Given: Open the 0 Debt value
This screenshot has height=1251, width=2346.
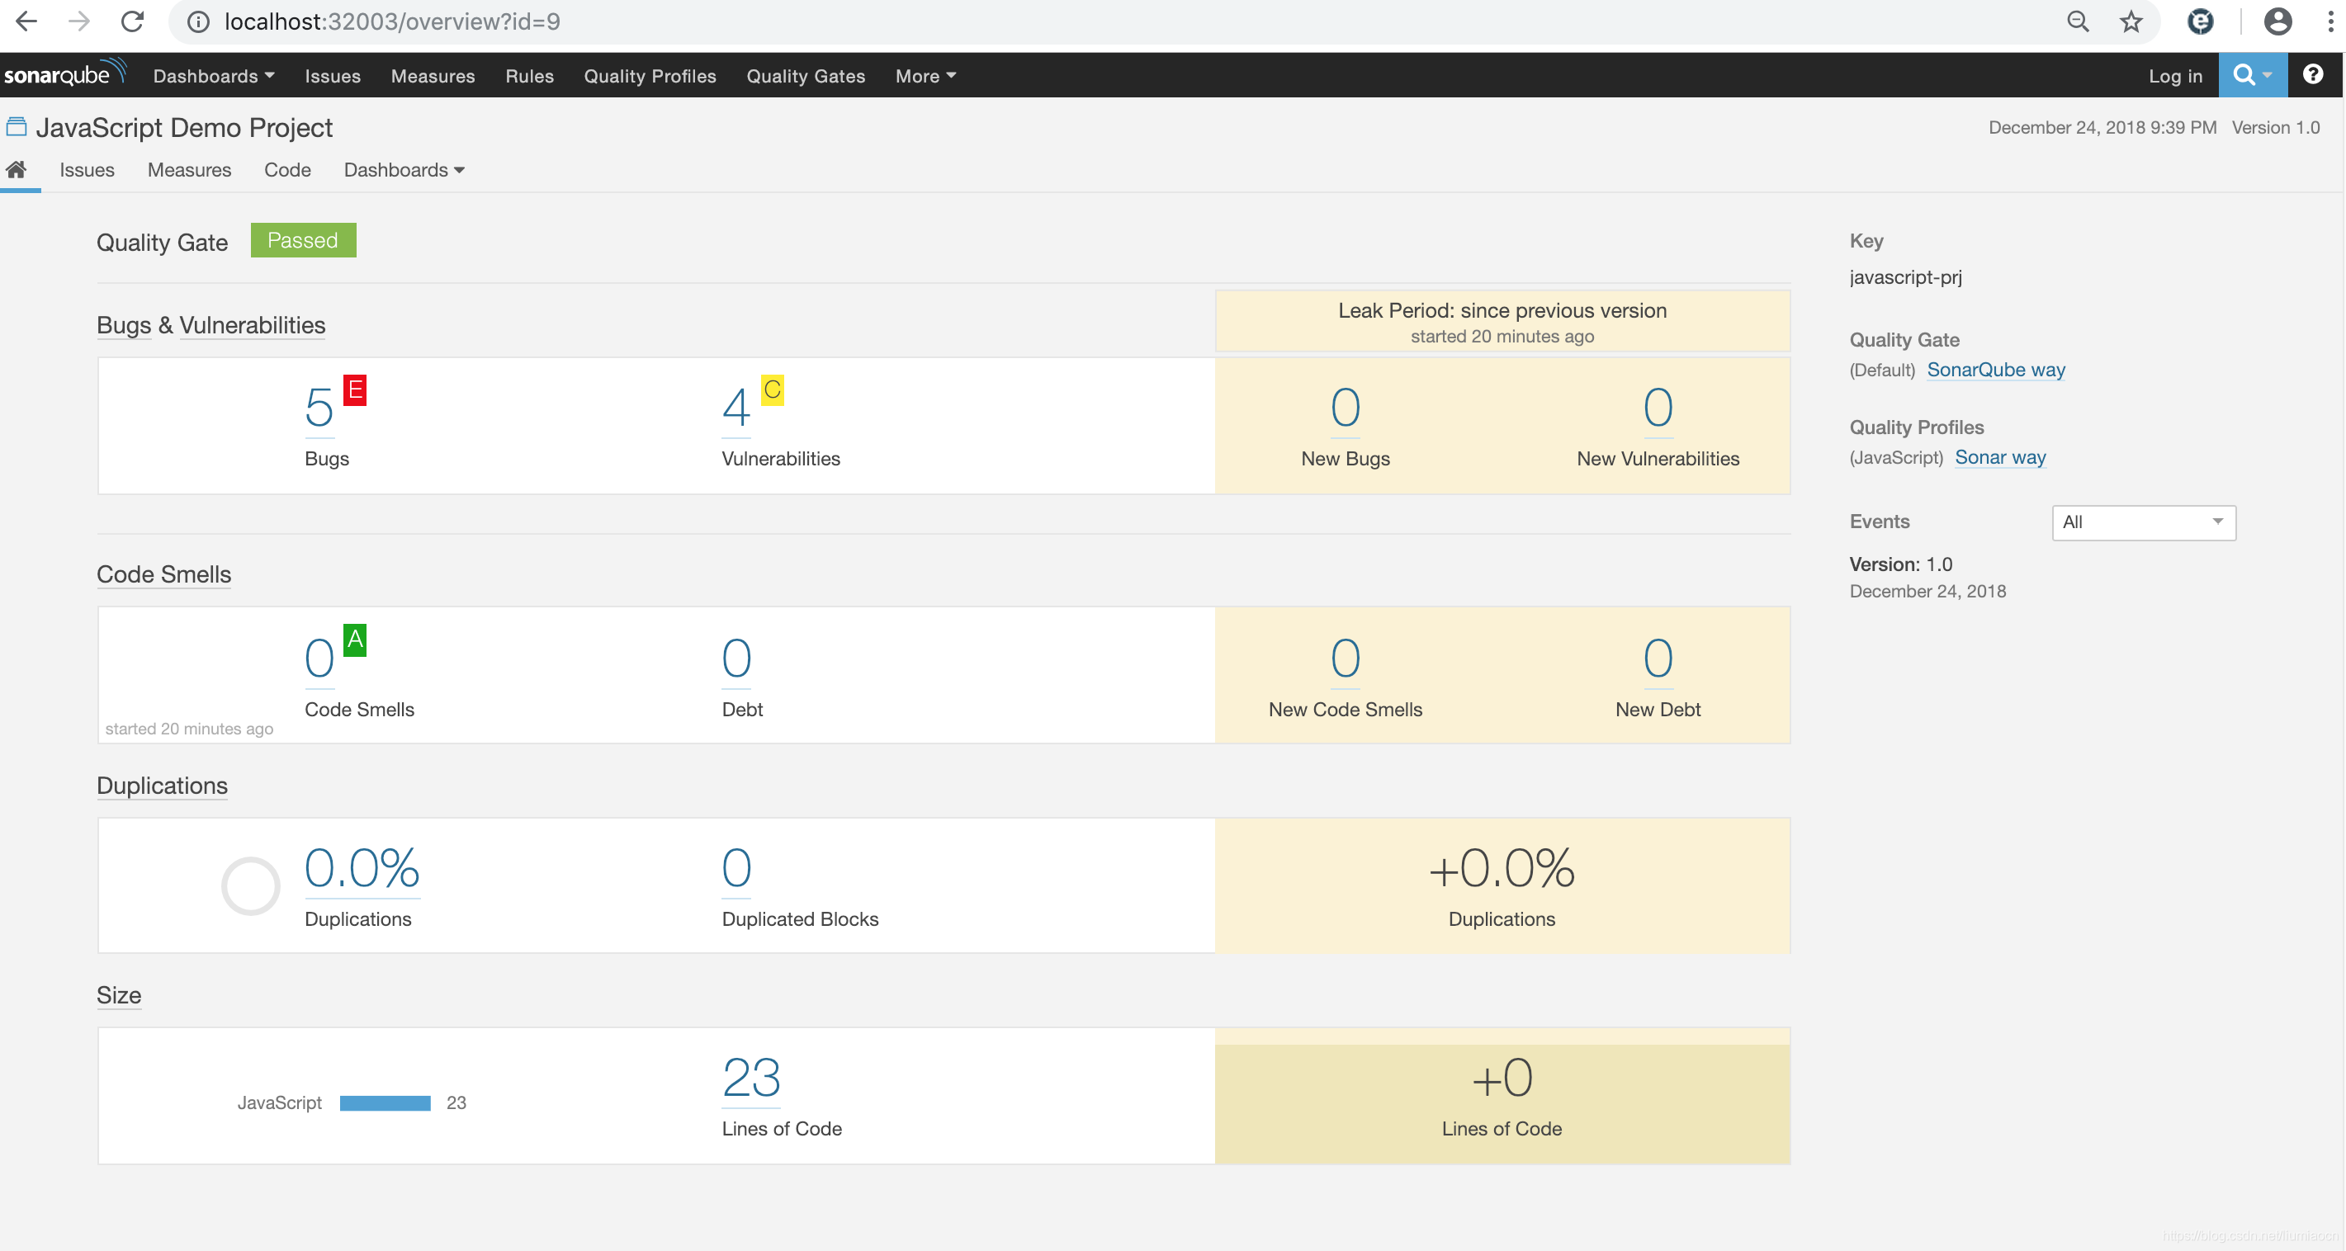Looking at the screenshot, I should click(x=735, y=659).
